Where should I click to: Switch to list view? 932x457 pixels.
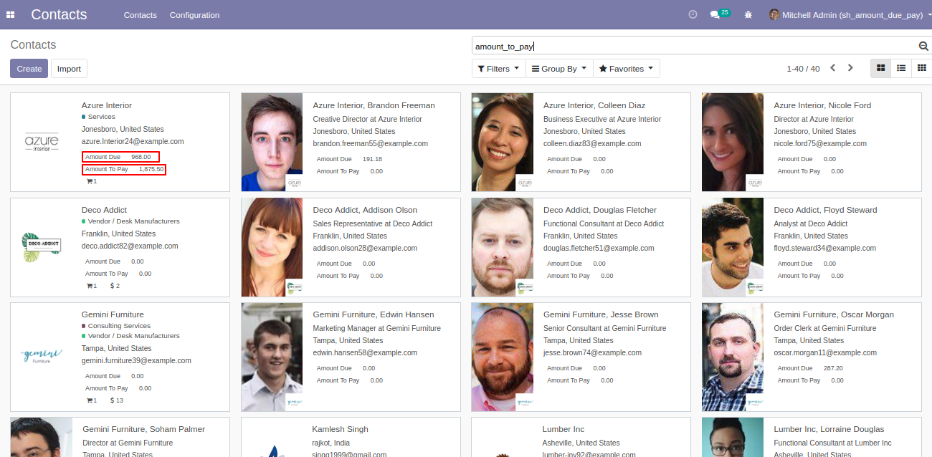(901, 68)
